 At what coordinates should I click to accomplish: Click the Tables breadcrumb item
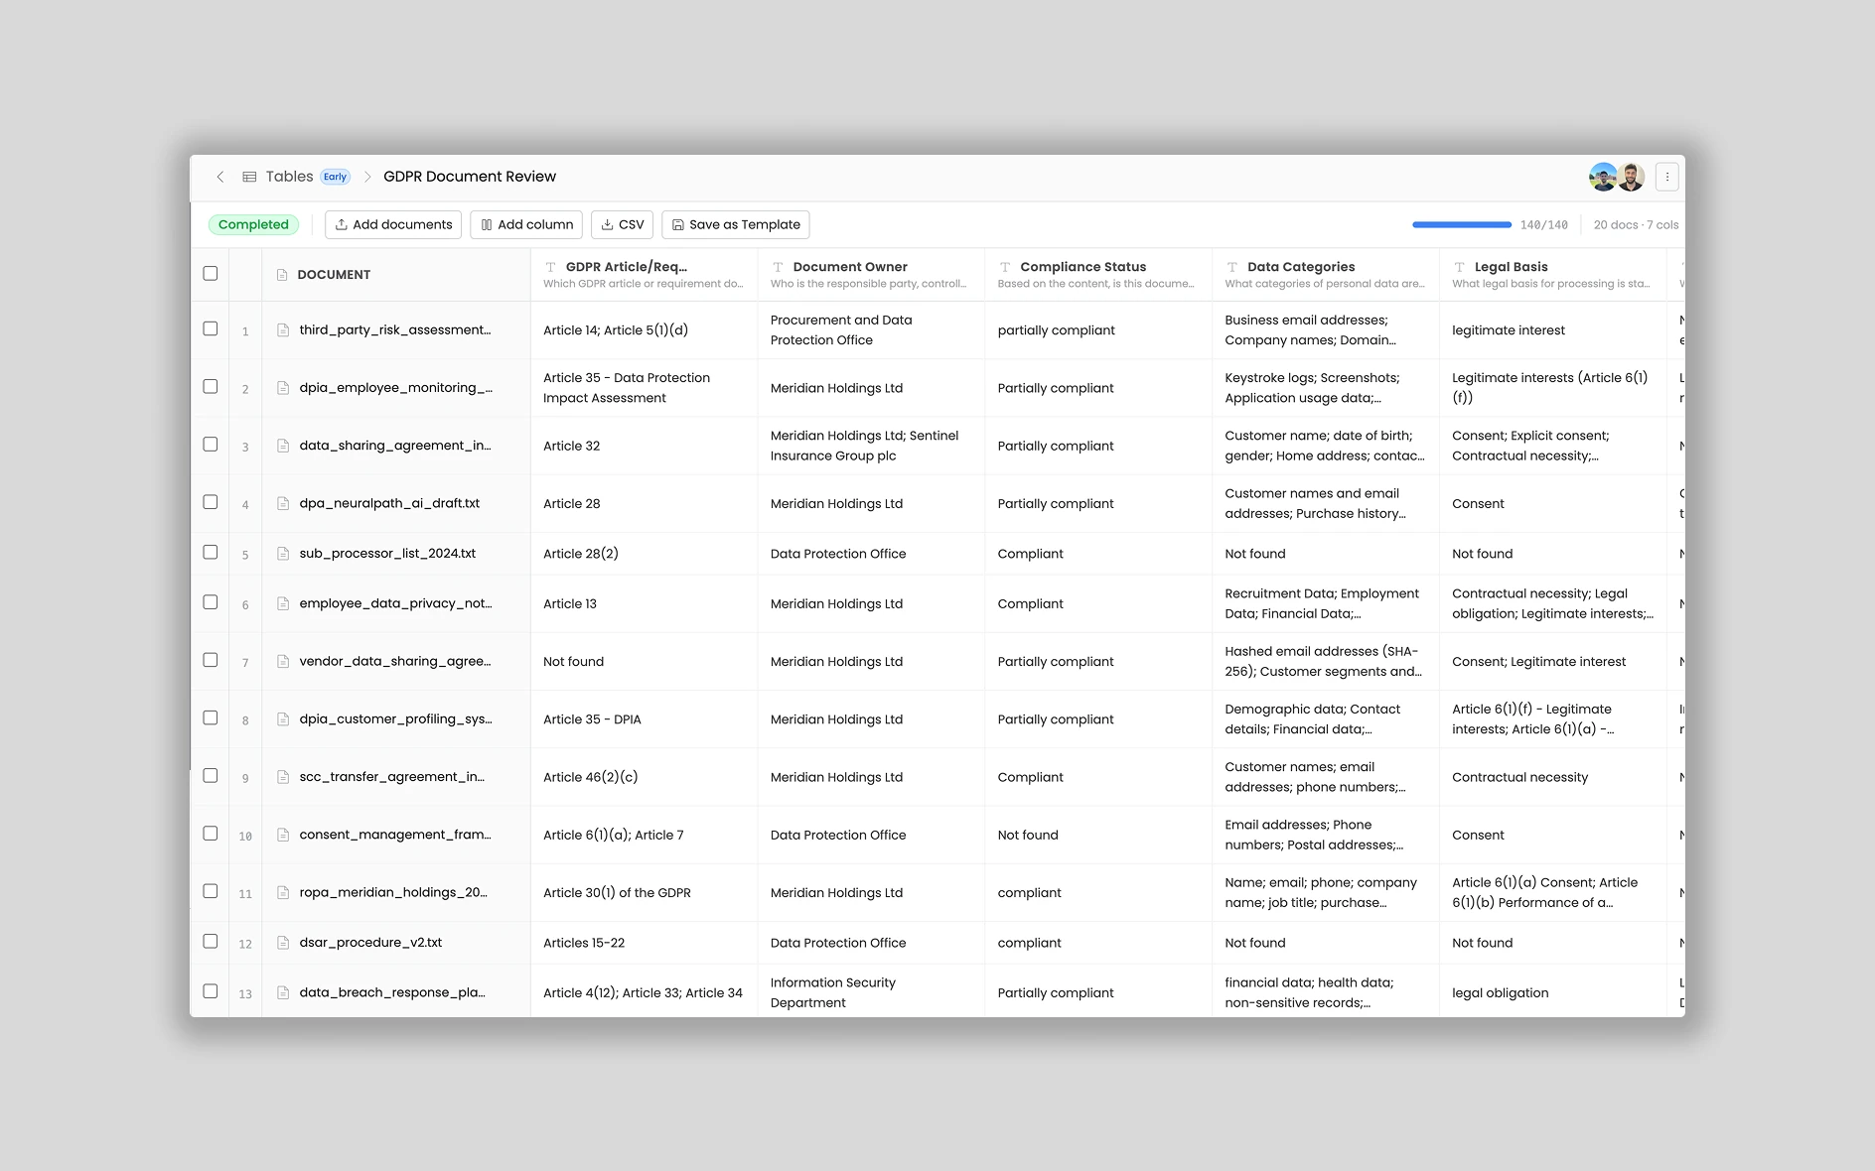(289, 176)
